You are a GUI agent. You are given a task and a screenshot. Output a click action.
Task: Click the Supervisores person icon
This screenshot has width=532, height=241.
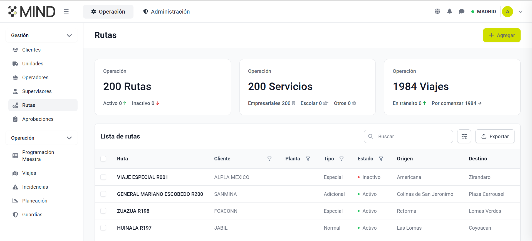tap(15, 91)
